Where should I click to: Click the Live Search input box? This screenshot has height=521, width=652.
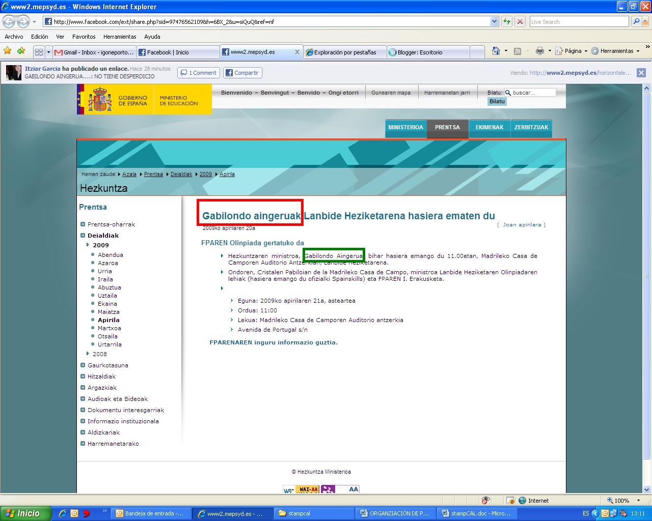[x=579, y=21]
